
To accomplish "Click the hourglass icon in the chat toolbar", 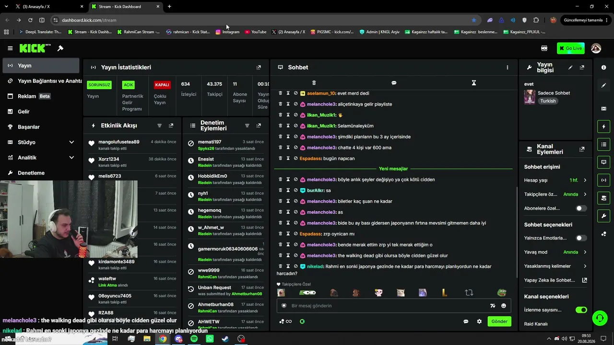I will tap(473, 83).
